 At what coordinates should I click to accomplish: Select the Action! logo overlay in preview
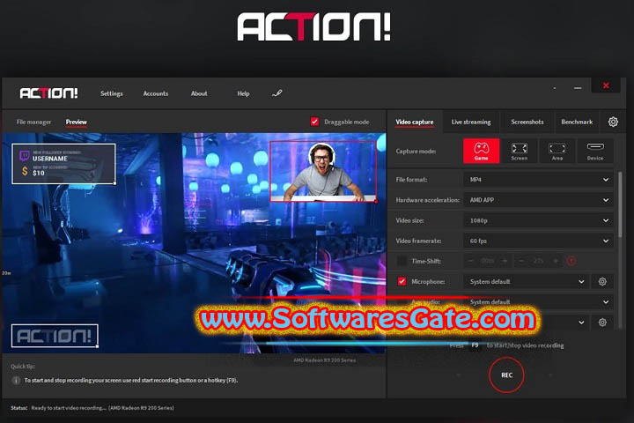(x=55, y=336)
